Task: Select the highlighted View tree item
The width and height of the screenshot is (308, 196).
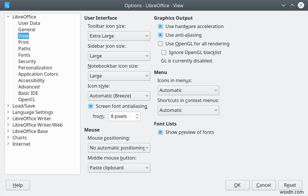Action: pos(23,36)
